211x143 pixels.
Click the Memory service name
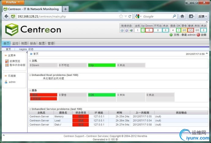click(59, 116)
